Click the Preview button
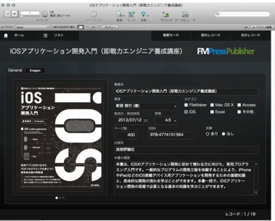 click(110, 27)
